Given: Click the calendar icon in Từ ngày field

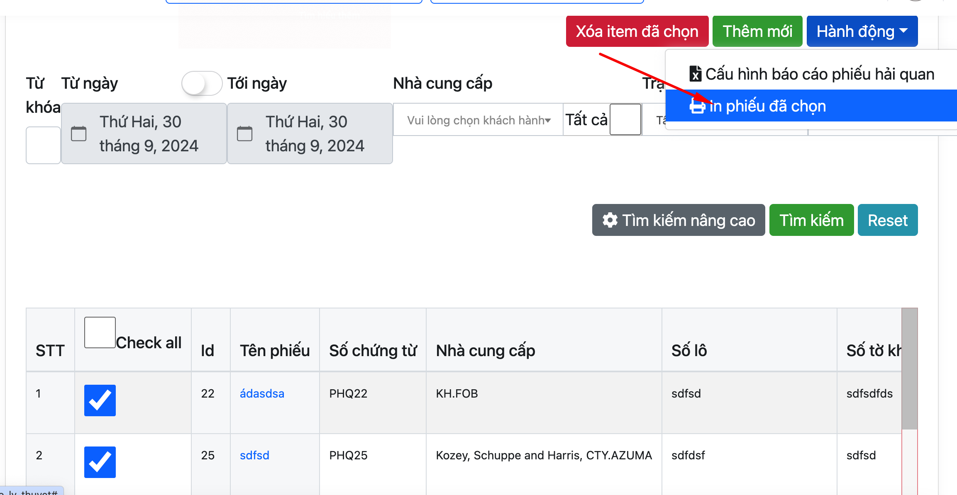Looking at the screenshot, I should tap(78, 133).
